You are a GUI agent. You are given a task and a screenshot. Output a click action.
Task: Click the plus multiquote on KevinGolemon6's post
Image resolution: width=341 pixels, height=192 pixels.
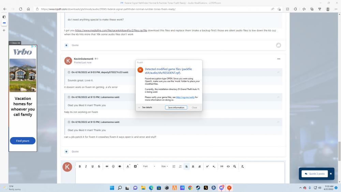pos(66,151)
